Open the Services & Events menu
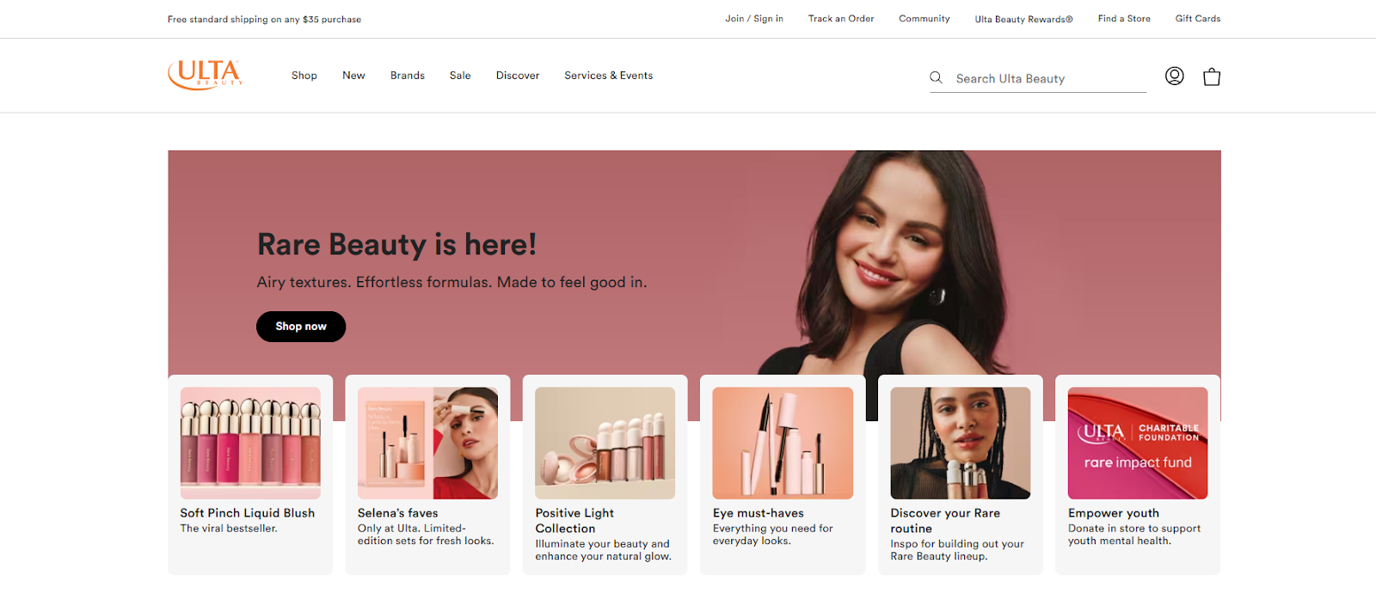The width and height of the screenshot is (1376, 600). [x=609, y=76]
